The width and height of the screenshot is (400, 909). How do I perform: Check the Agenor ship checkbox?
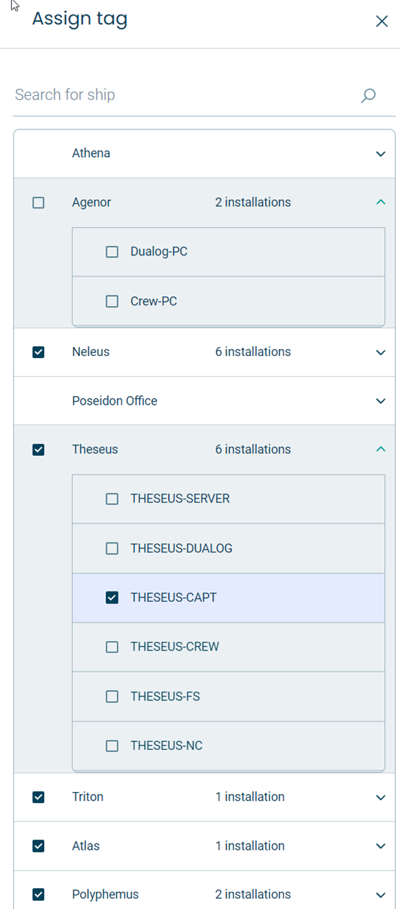click(x=39, y=202)
